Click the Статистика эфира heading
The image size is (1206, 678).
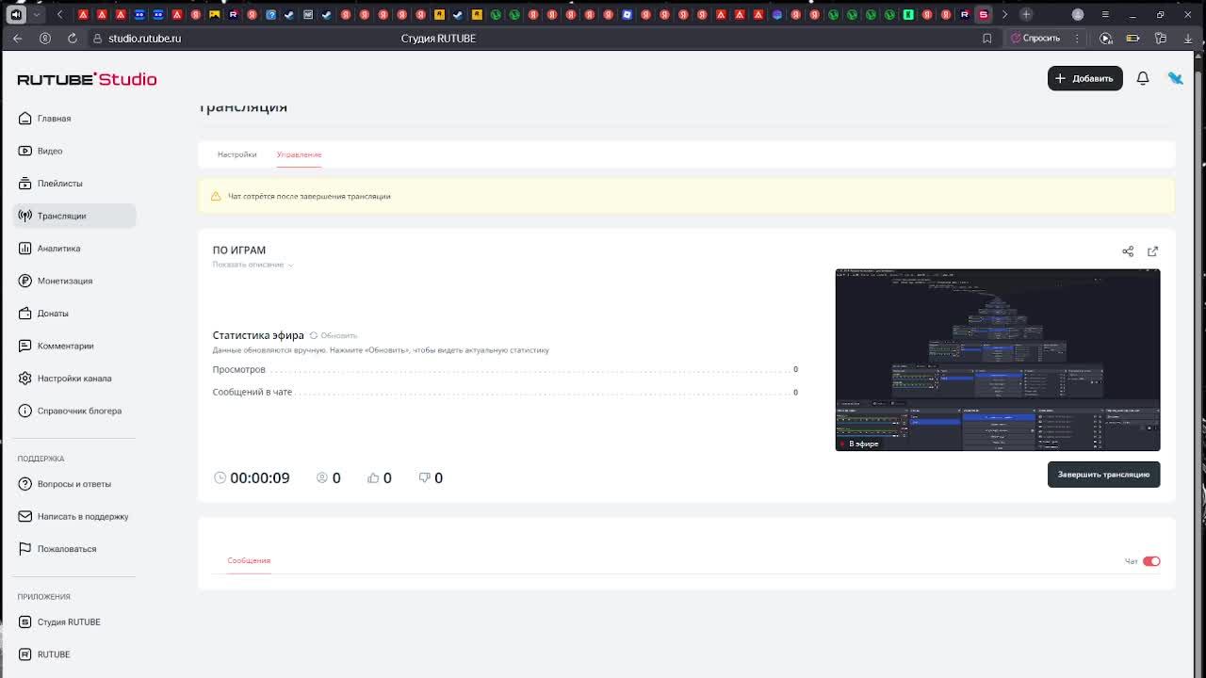tap(258, 335)
